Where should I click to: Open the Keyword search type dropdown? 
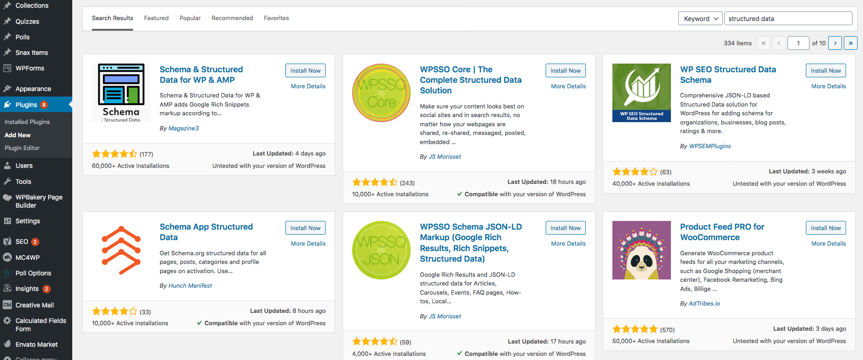point(700,19)
